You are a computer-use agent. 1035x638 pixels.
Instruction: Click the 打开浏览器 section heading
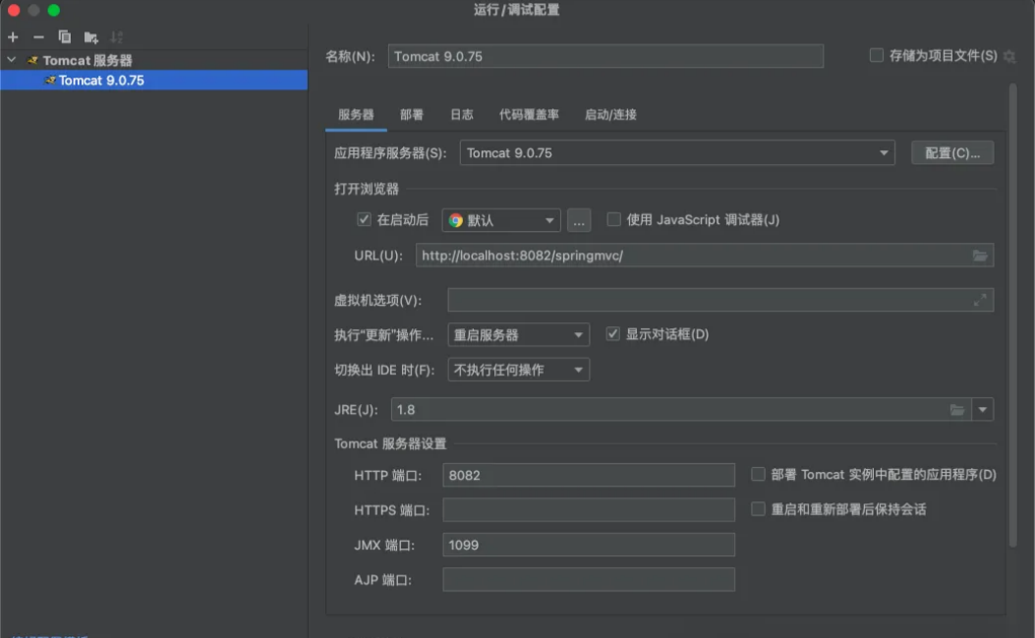point(367,189)
